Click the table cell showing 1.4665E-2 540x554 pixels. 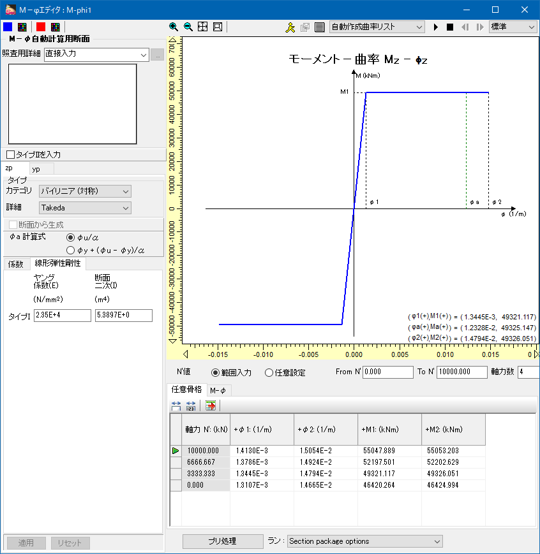coord(326,485)
